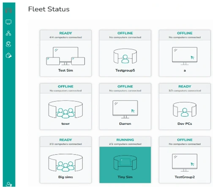Select the toolbox wrench sidebar icon
Image resolution: width=213 pixels, height=188 pixels.
[x=8, y=55]
